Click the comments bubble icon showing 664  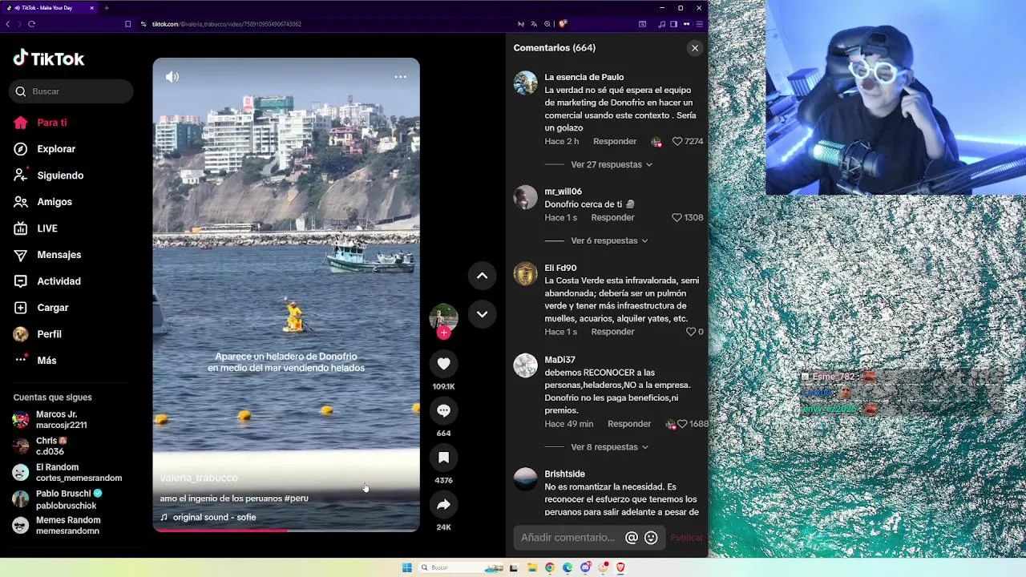[443, 410]
